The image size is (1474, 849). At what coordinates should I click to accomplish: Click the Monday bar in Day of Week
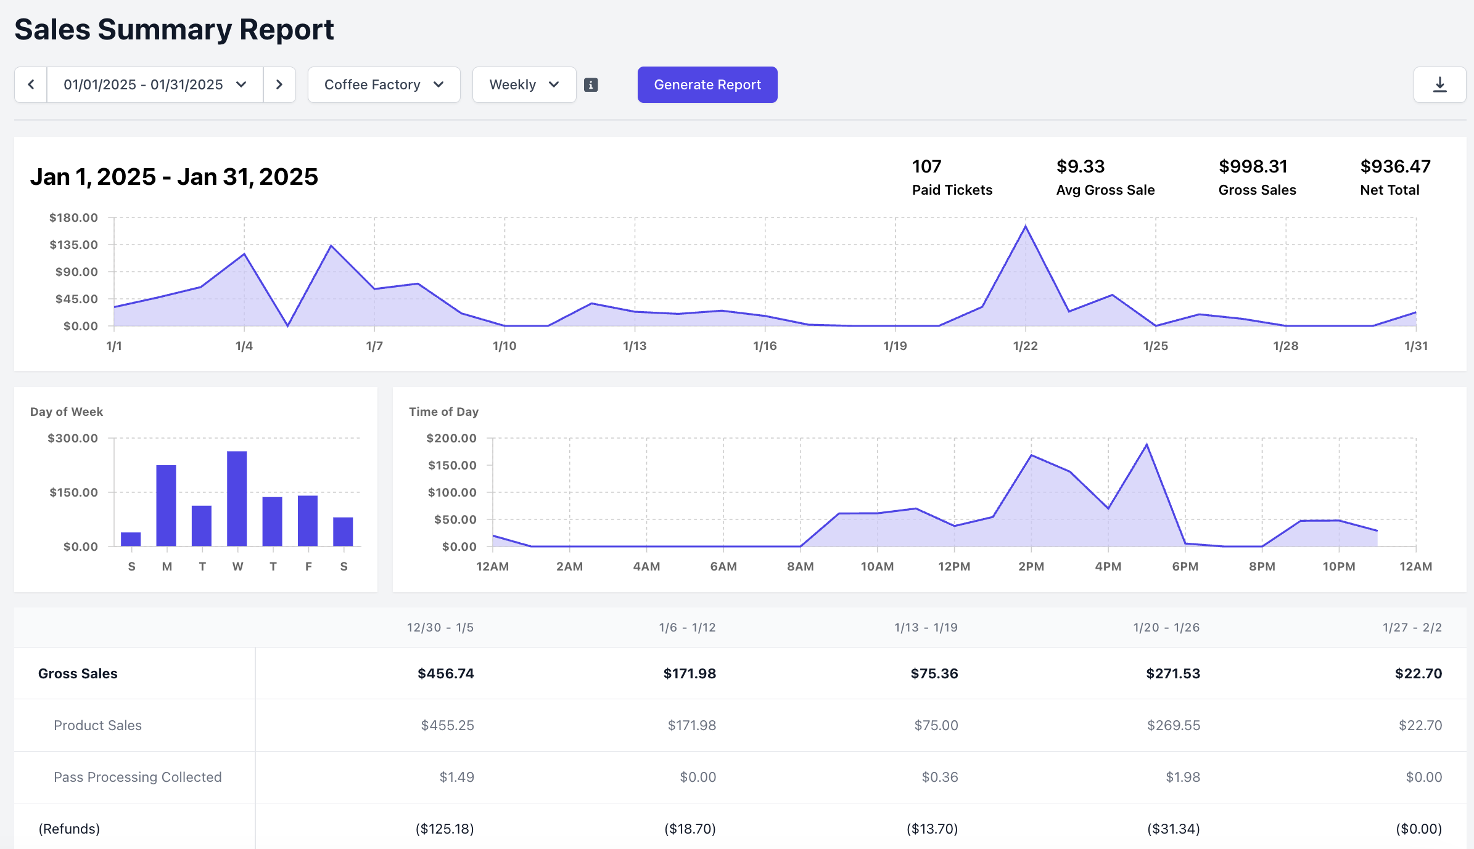tap(166, 505)
